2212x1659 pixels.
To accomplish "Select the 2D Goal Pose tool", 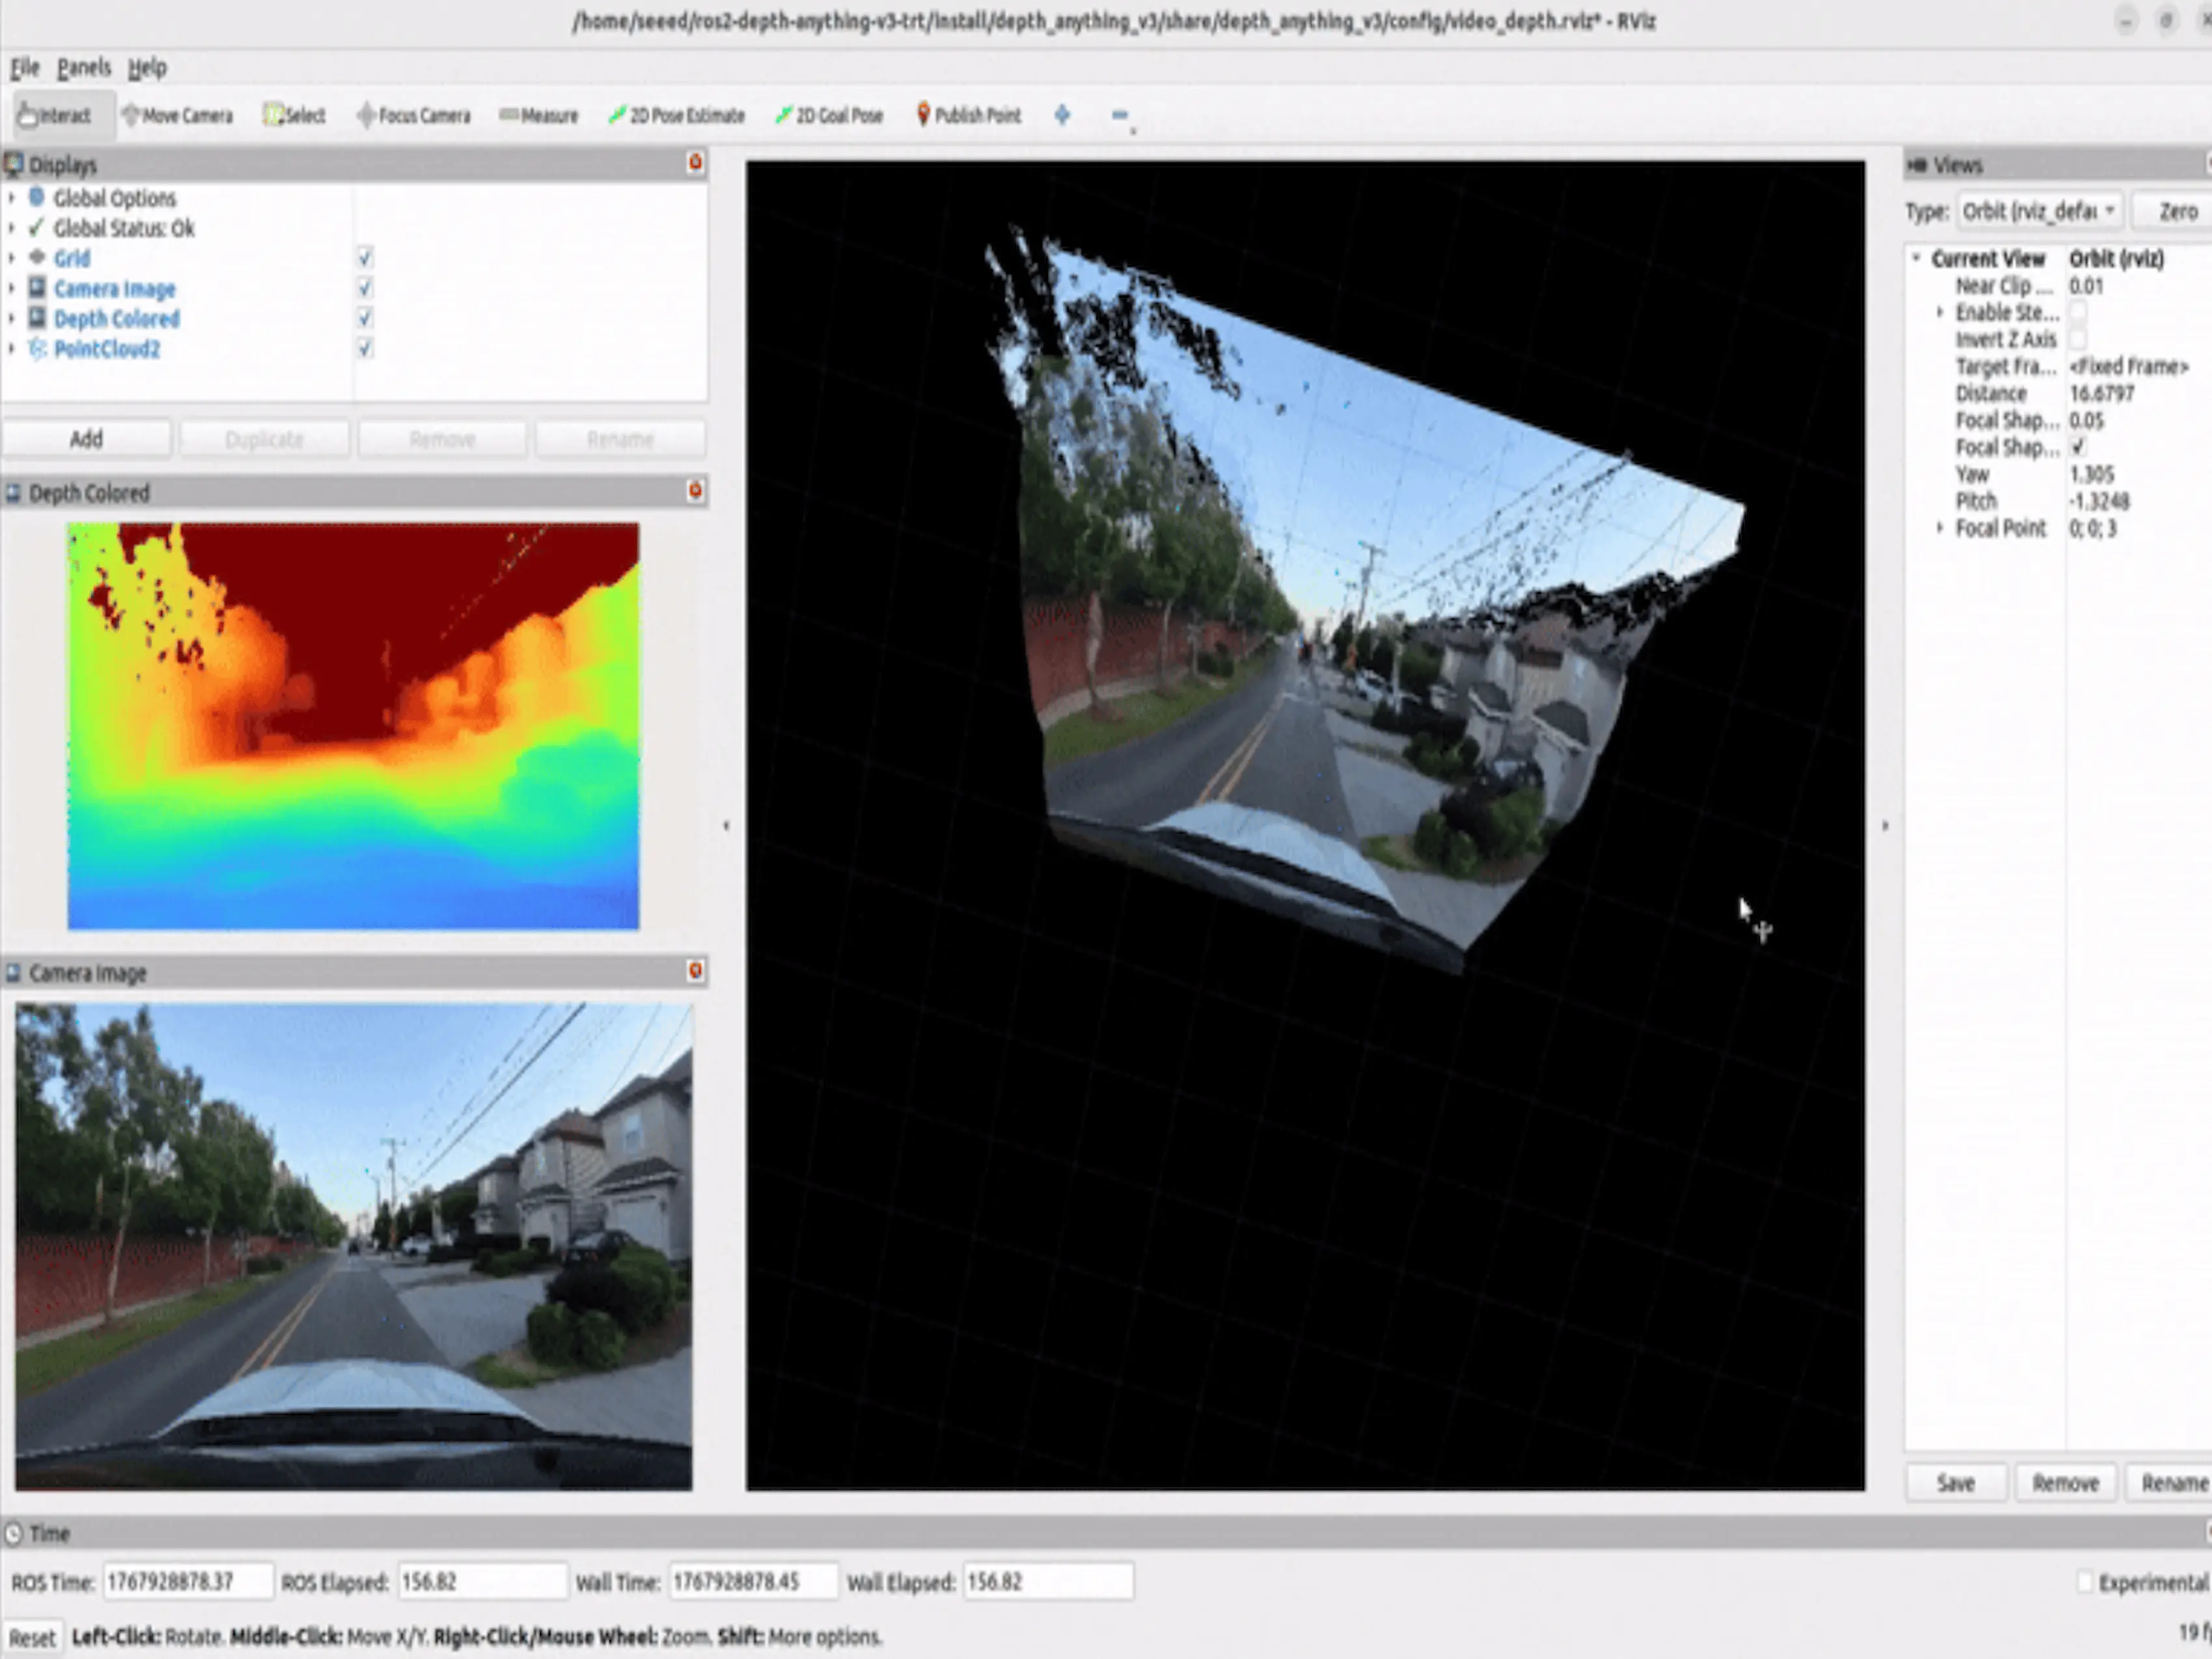I will pos(829,116).
